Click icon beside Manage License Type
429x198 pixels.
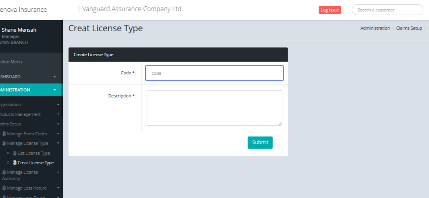click(x=4, y=144)
